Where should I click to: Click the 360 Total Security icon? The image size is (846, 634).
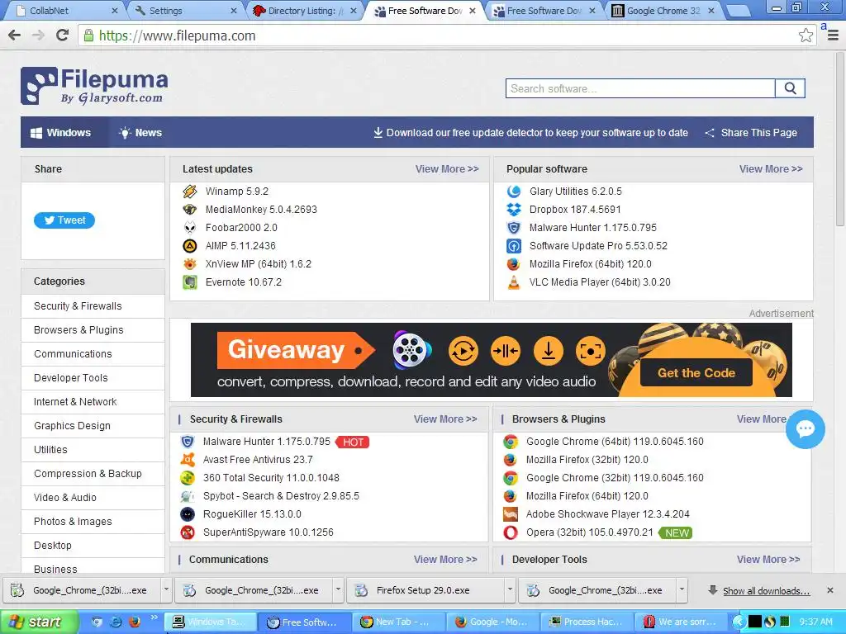[x=188, y=478]
